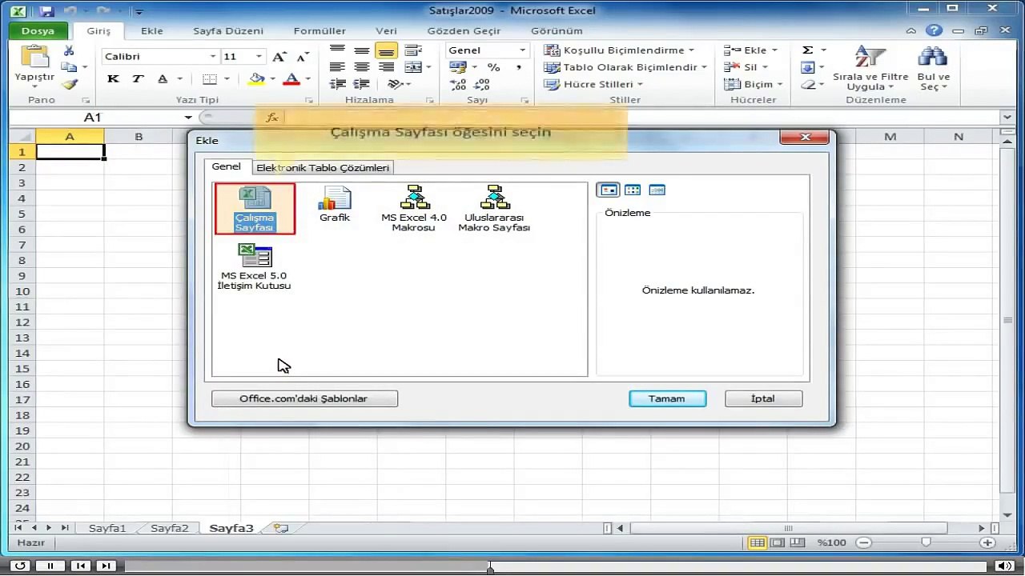Apply red font color A
The height and width of the screenshot is (576, 1025).
click(291, 78)
